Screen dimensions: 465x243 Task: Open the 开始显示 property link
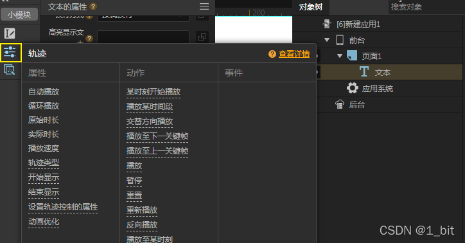[44, 177]
